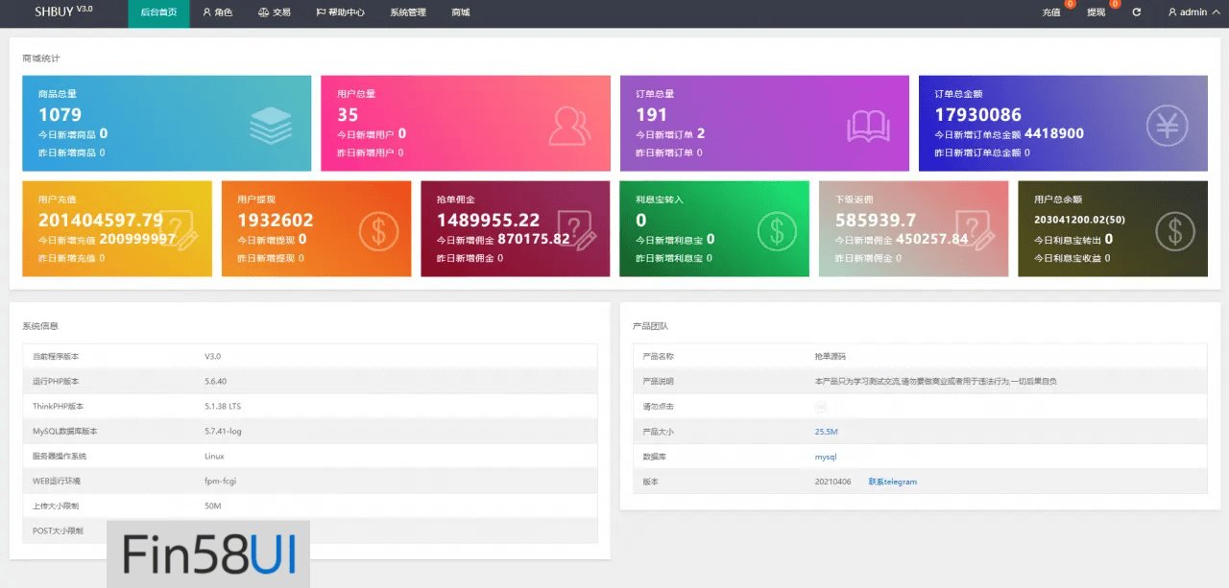Screen dimensions: 1229x588
Task: Click the dollar icon on 用户提现 card
Action: [378, 230]
